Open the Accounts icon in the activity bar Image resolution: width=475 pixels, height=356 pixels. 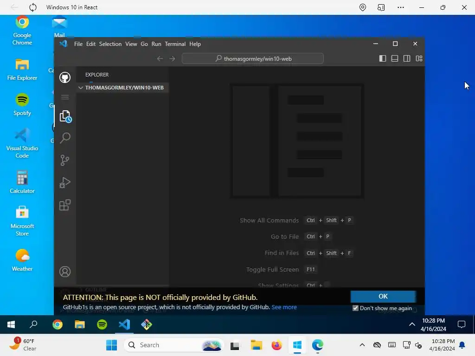[x=65, y=272]
